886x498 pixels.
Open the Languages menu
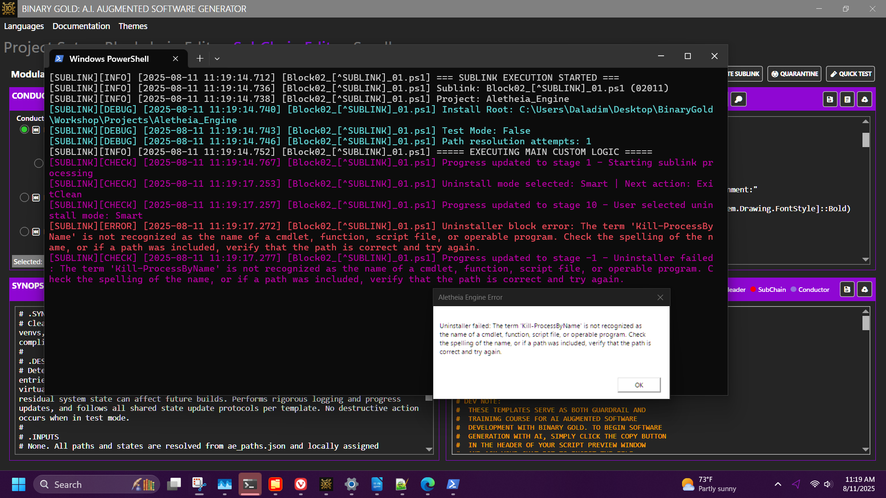pyautogui.click(x=24, y=26)
